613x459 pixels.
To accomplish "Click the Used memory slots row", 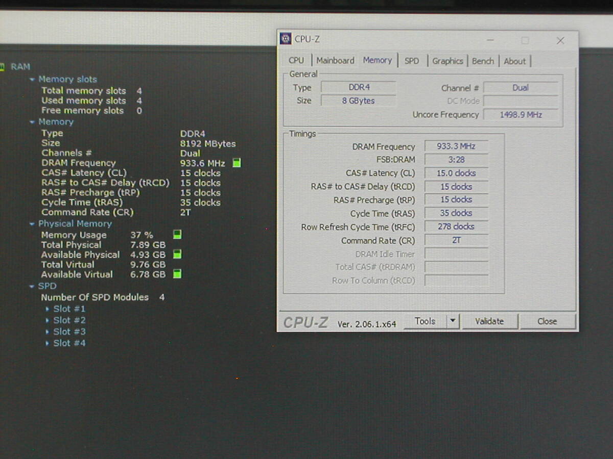I will point(92,101).
